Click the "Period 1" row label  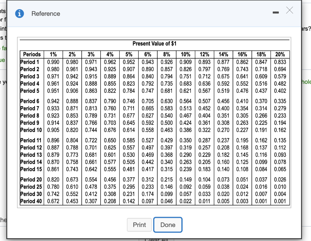click(x=30, y=62)
